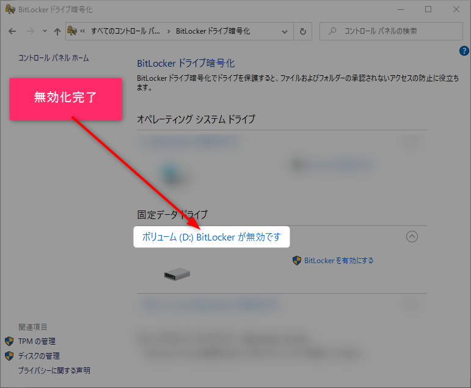Click the オペレーティング システム ドライブ heading
471x388 pixels.
[x=196, y=119]
